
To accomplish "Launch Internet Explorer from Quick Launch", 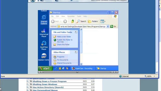I will pyautogui.click(x=56, y=69).
